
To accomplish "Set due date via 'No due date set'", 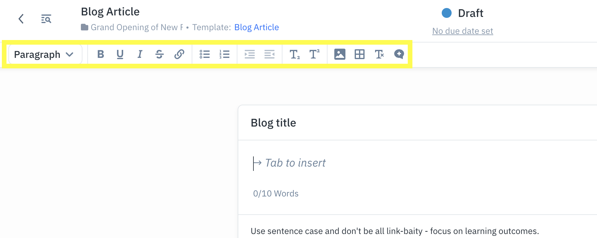I will point(462,31).
